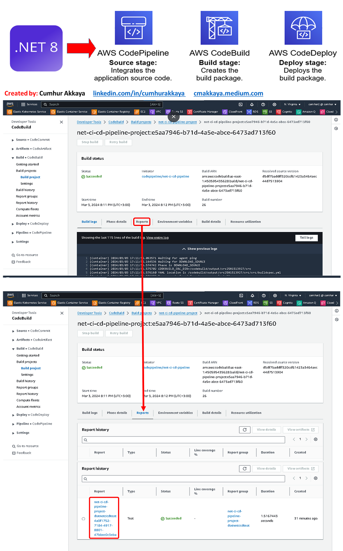
Task: Open preferences gear in upper Report history panel
Action: 316,439
